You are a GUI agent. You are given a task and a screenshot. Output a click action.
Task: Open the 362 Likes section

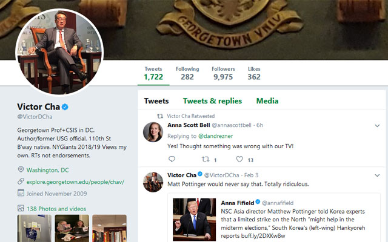(x=254, y=73)
